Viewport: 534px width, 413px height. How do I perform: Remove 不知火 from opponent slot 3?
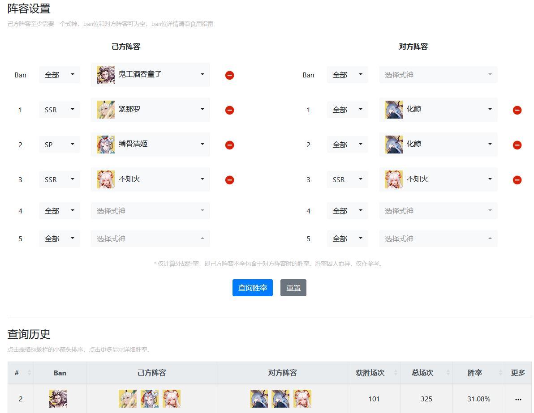(x=517, y=180)
